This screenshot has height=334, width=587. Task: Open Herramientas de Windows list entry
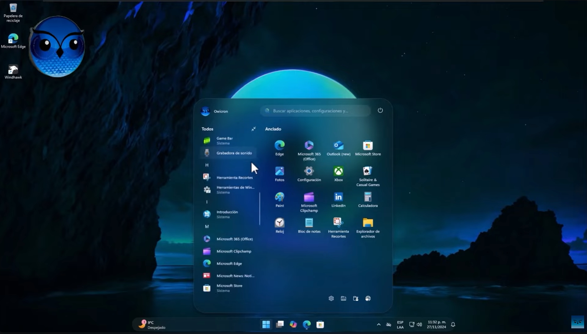pos(228,190)
